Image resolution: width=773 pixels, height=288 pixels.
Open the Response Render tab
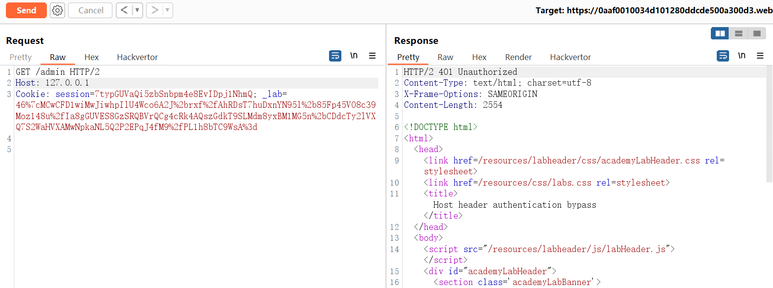[x=518, y=57]
